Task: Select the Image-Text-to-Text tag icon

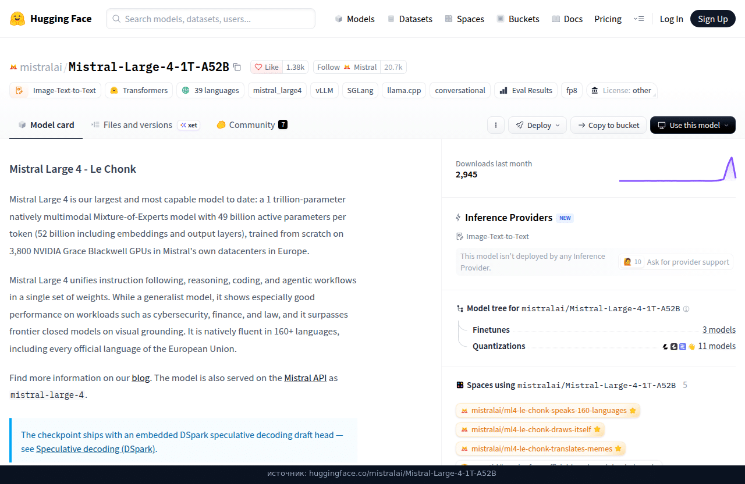Action: coord(20,90)
